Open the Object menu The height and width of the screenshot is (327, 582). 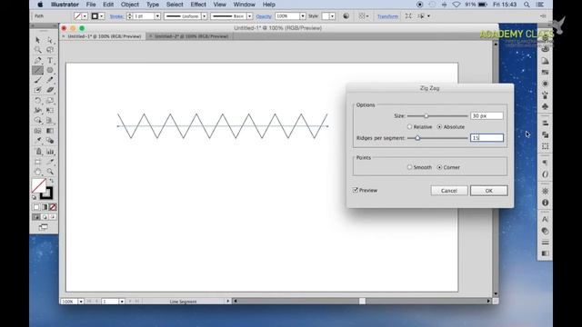pos(129,5)
